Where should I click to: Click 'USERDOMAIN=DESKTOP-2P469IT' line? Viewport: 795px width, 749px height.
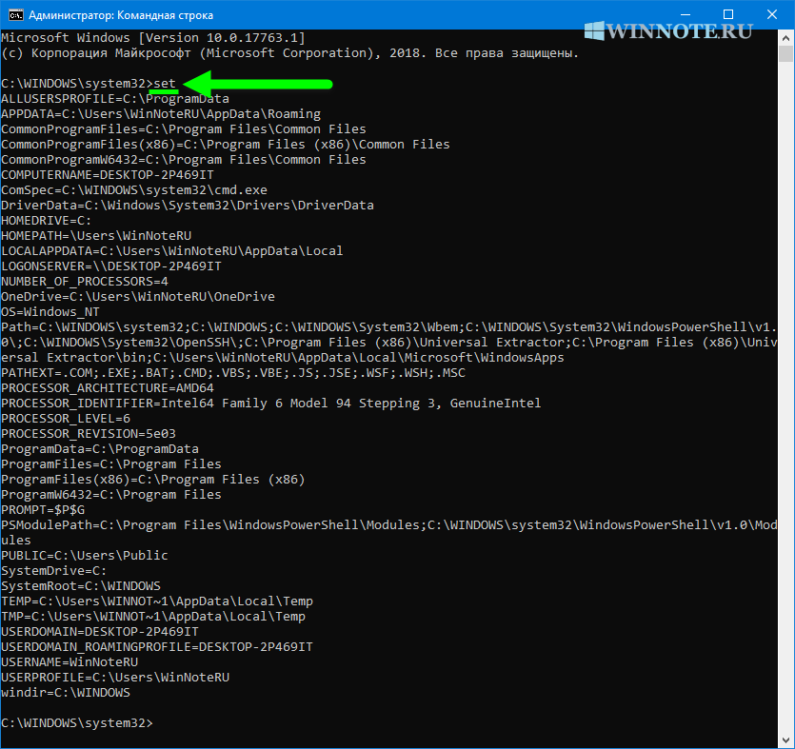click(100, 631)
